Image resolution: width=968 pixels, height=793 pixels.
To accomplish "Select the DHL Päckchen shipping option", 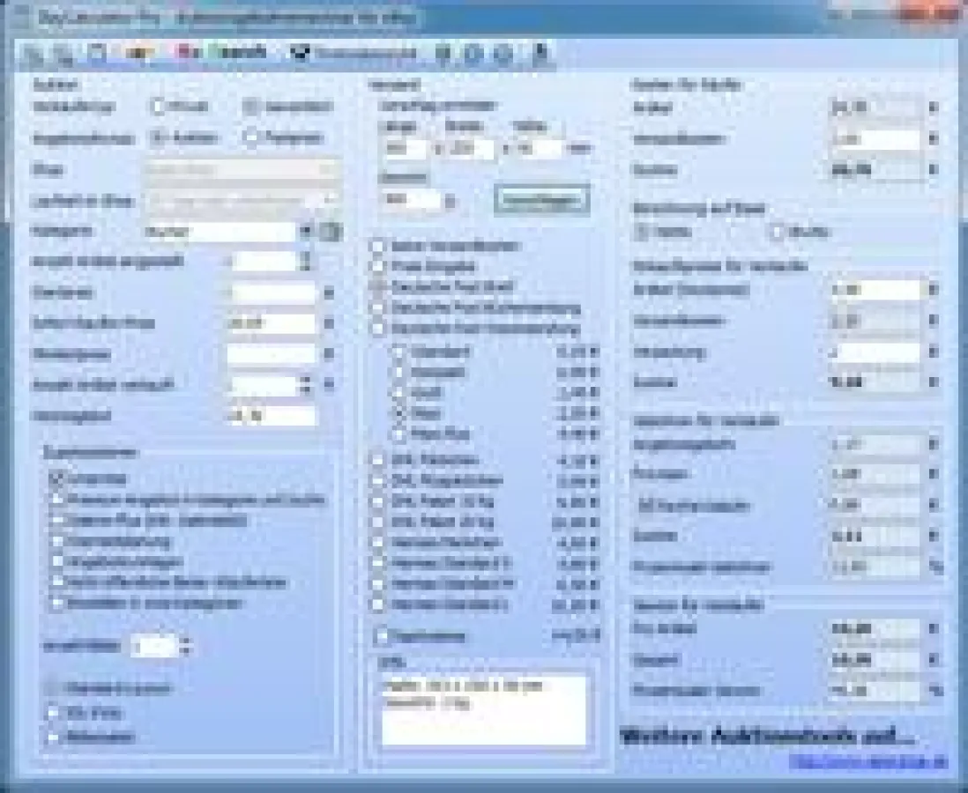I will [378, 460].
